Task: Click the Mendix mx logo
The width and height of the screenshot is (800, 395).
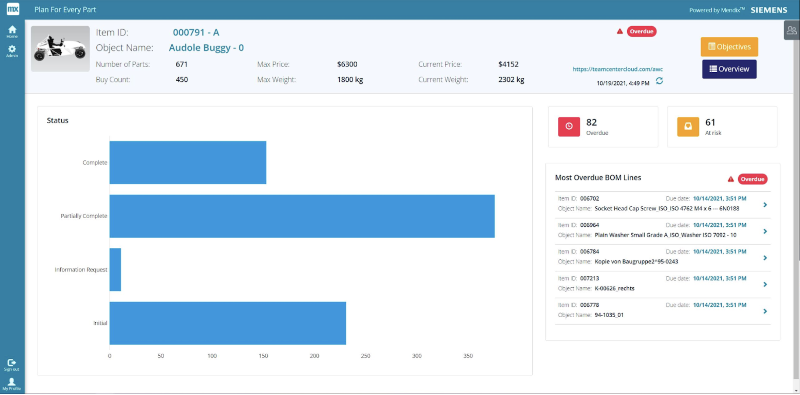Action: point(13,9)
